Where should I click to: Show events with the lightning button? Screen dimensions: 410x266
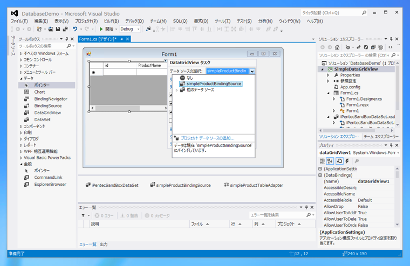347,161
